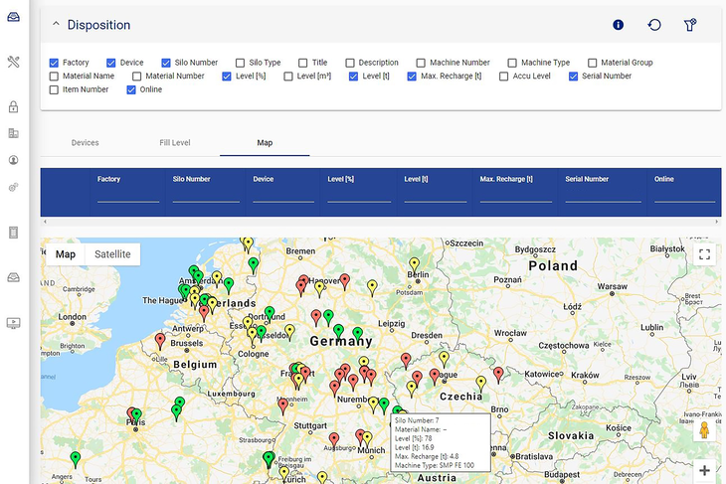Open the tools (wrench) sidebar icon
The height and width of the screenshot is (484, 726).
click(14, 62)
